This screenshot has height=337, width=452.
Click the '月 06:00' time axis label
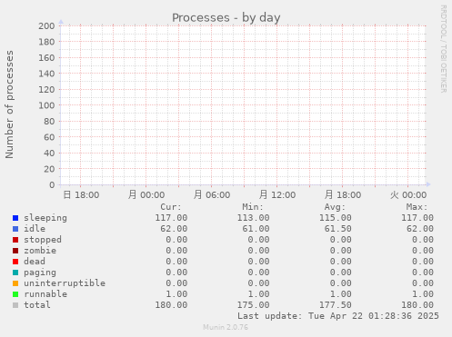(x=212, y=195)
